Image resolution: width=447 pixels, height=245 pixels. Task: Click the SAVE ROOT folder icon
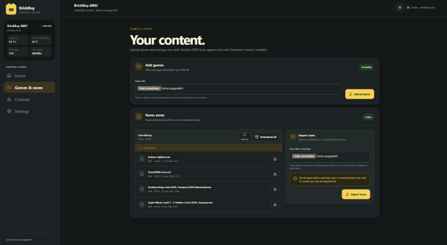click(x=140, y=148)
